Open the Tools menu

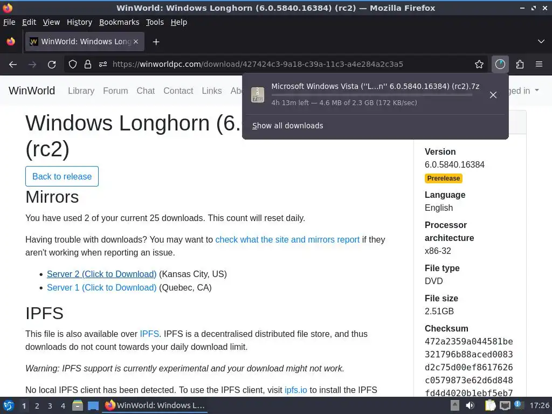[x=155, y=22]
